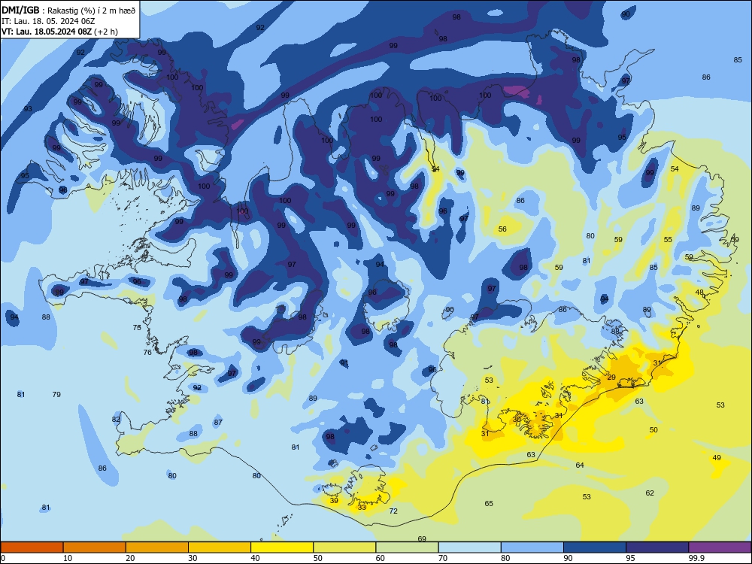752x564 pixels.
Task: Click the humidity value 56 on the map
Action: pos(502,229)
